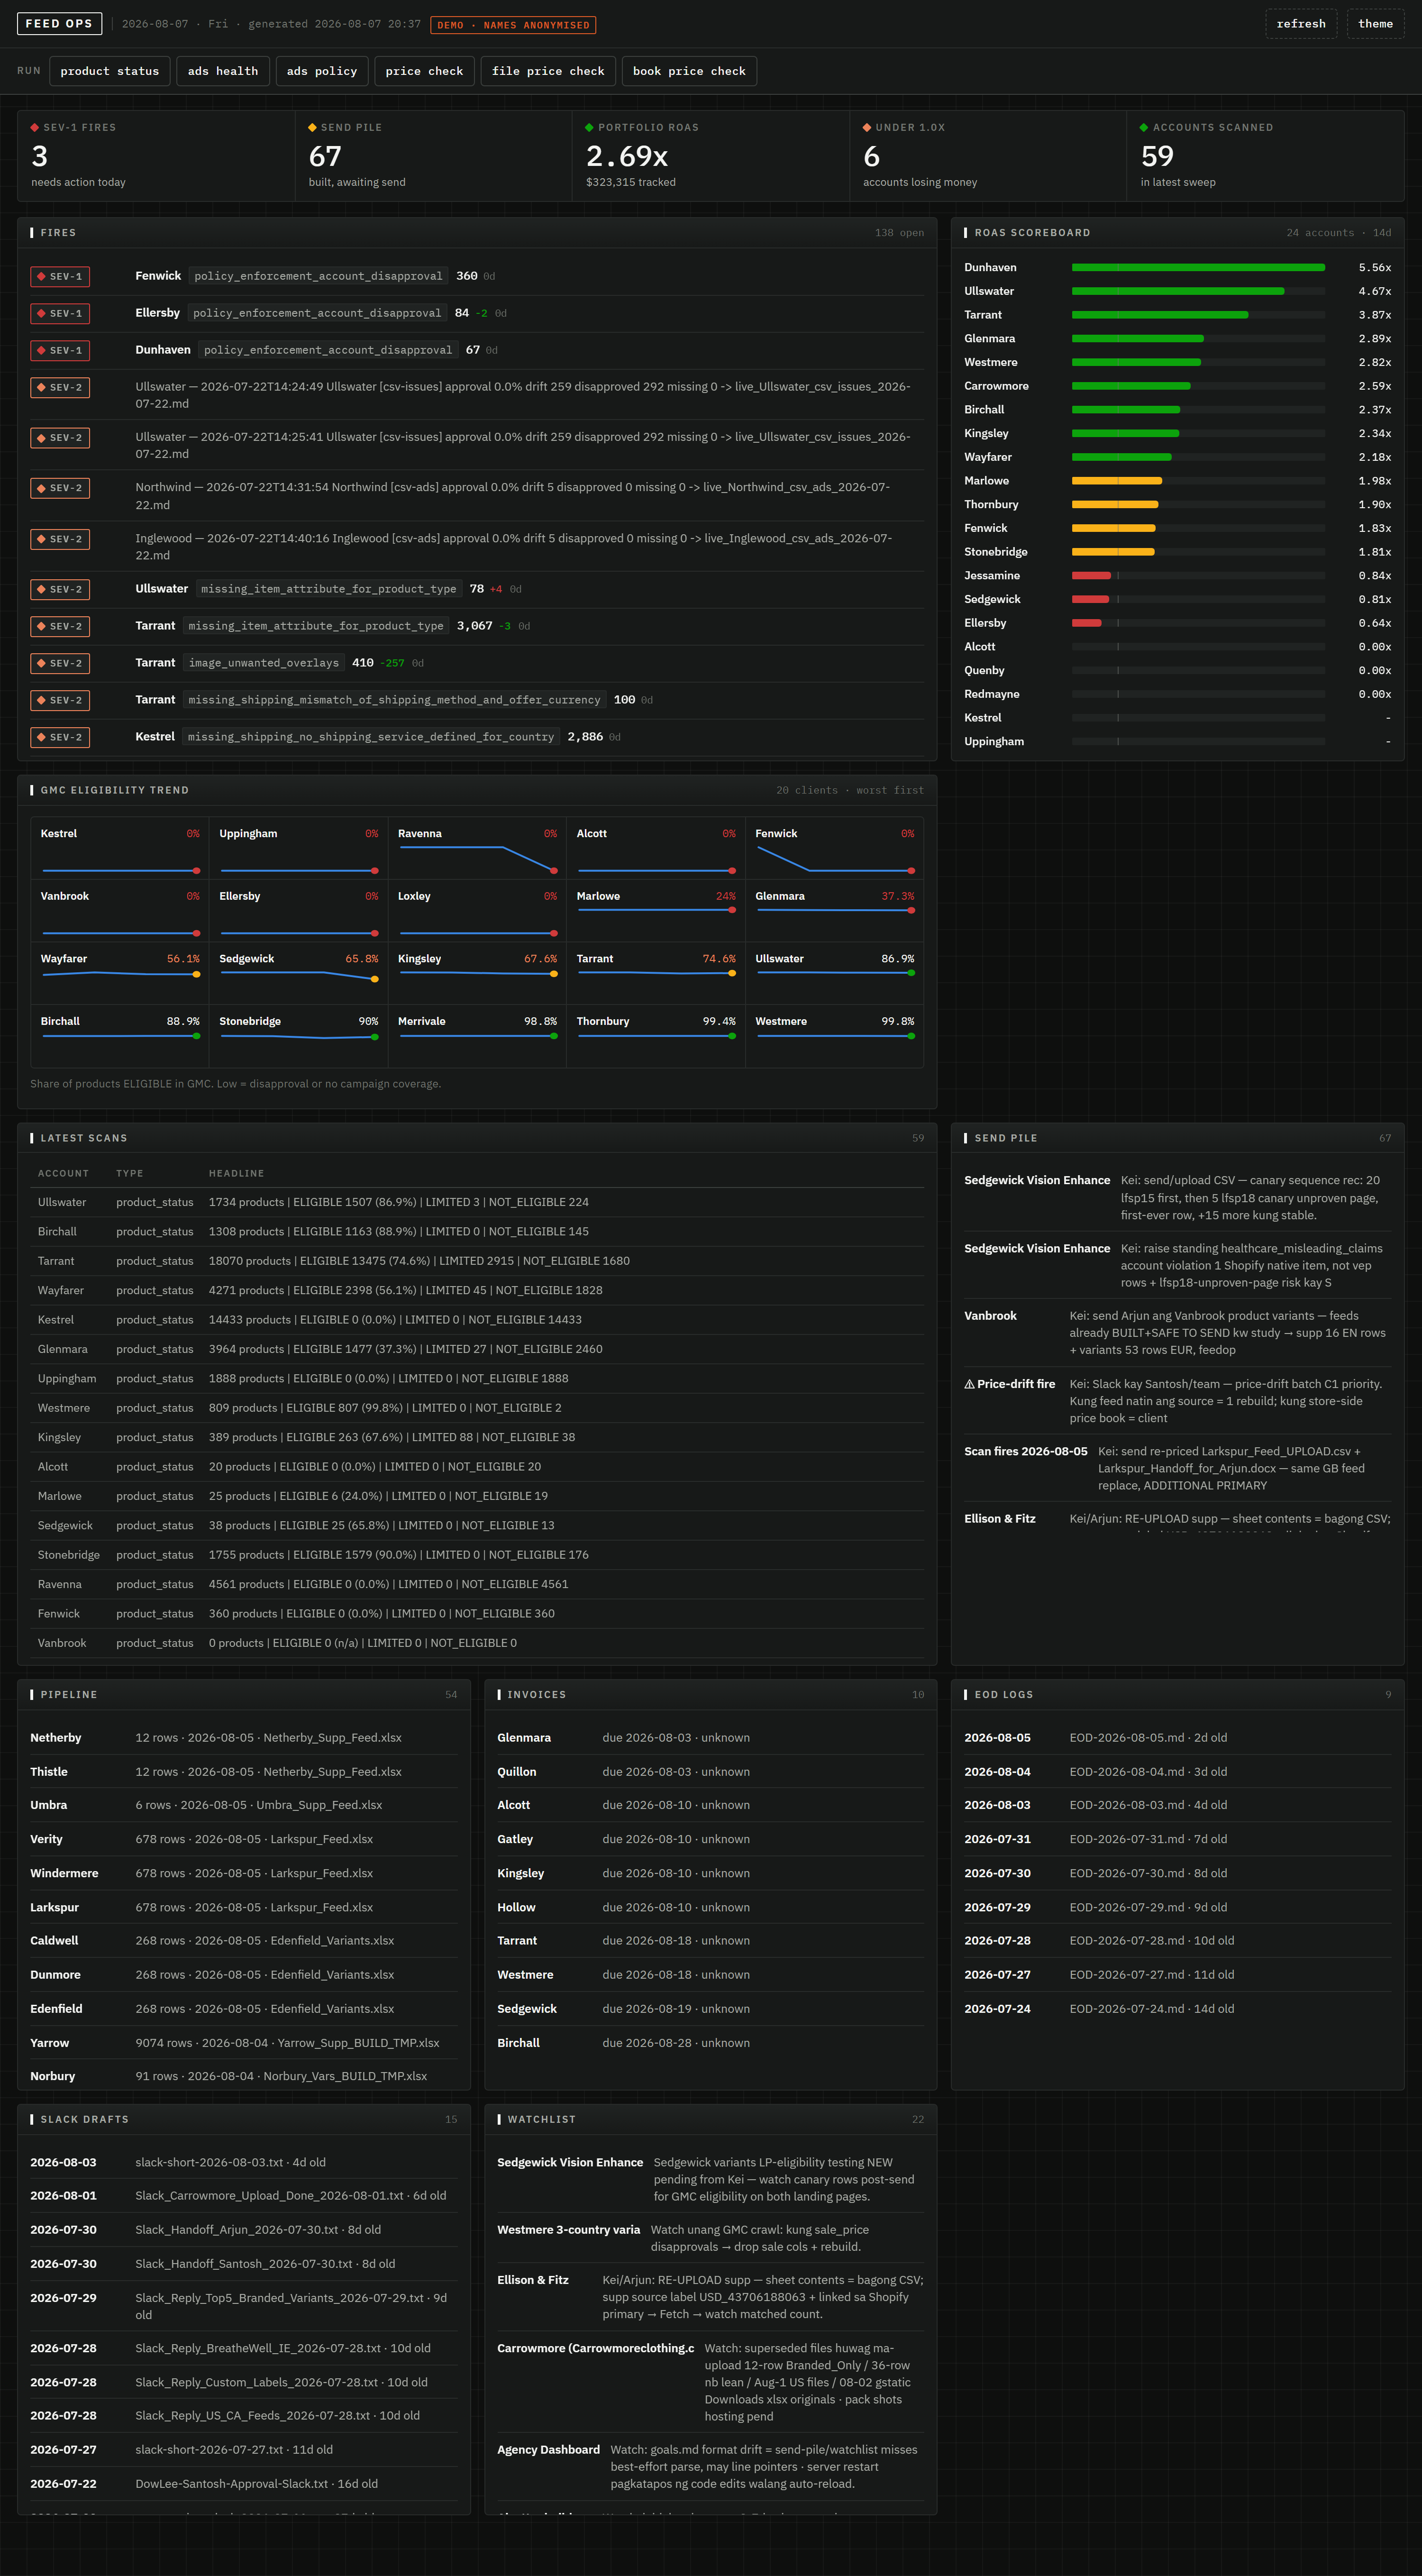Screen dimensions: 1422x2576
Task: Click the Ullswater missing_item_attribute_for_product_type tag
Action: 328,589
